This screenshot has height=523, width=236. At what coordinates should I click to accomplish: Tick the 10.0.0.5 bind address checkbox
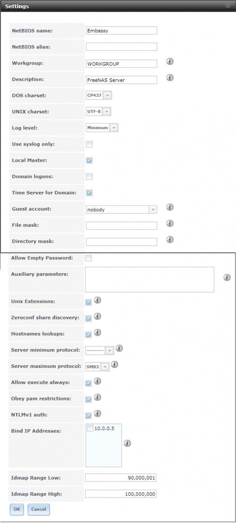tap(90, 429)
